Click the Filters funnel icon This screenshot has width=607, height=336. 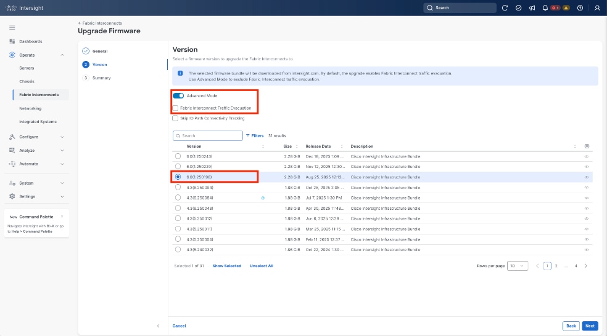(x=248, y=135)
